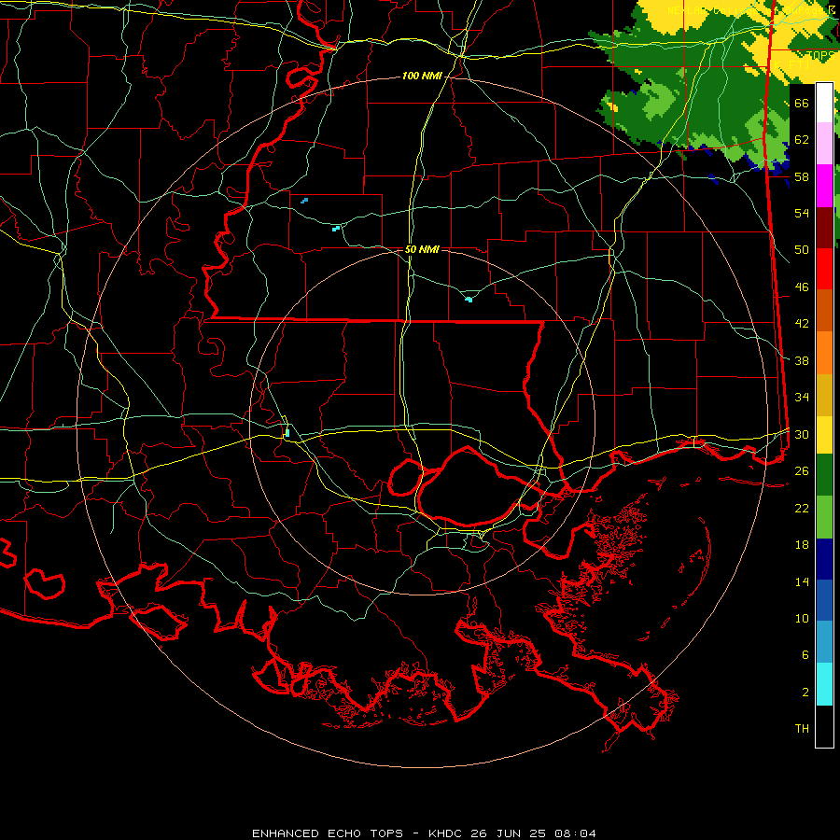Pick the light green legend swatch
This screenshot has height=840, width=840.
pyautogui.click(x=824, y=517)
